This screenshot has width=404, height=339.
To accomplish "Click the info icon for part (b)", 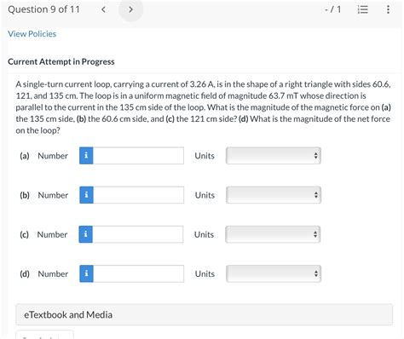I will click(x=86, y=195).
